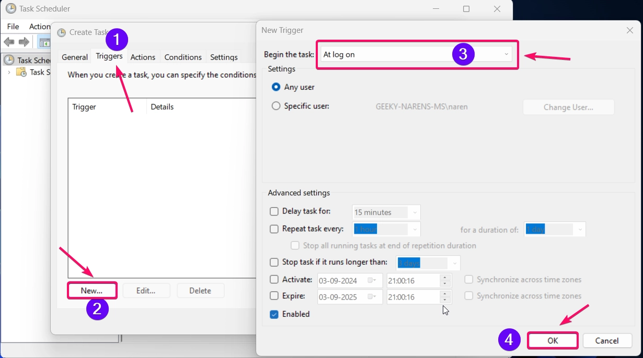Check Stop all running tasks at end option

pos(295,245)
